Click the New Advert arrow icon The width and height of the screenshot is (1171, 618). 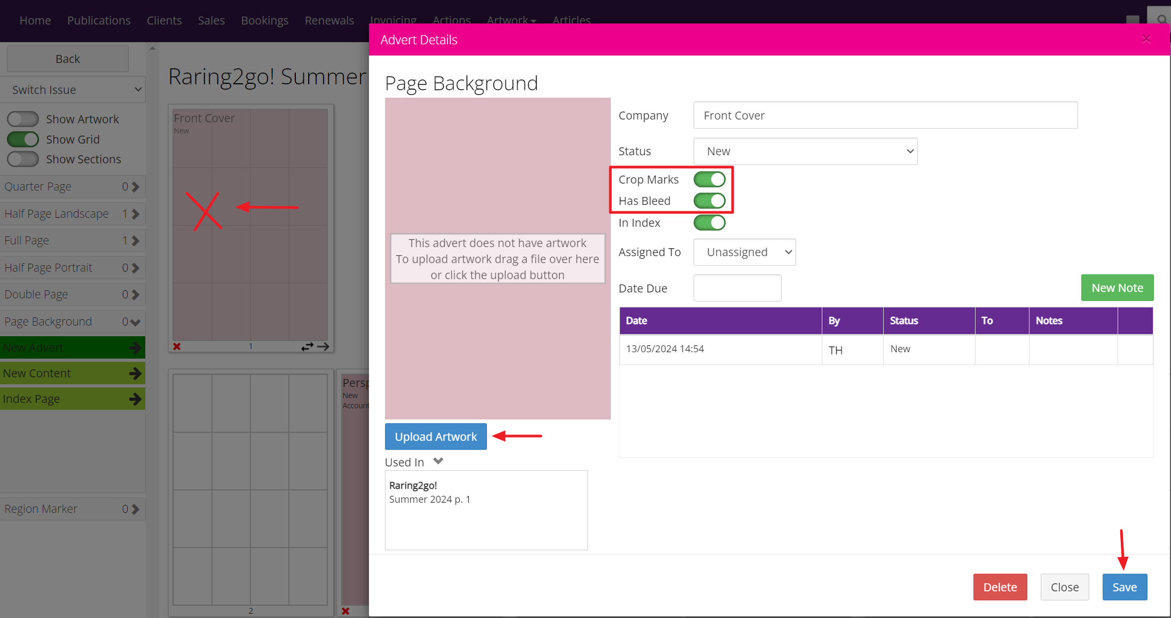coord(135,348)
